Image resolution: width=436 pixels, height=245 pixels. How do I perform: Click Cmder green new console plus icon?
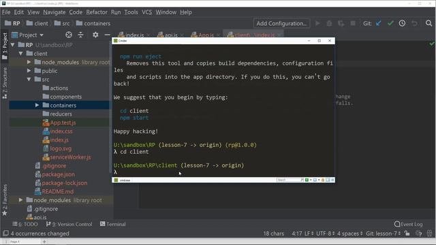(307, 180)
